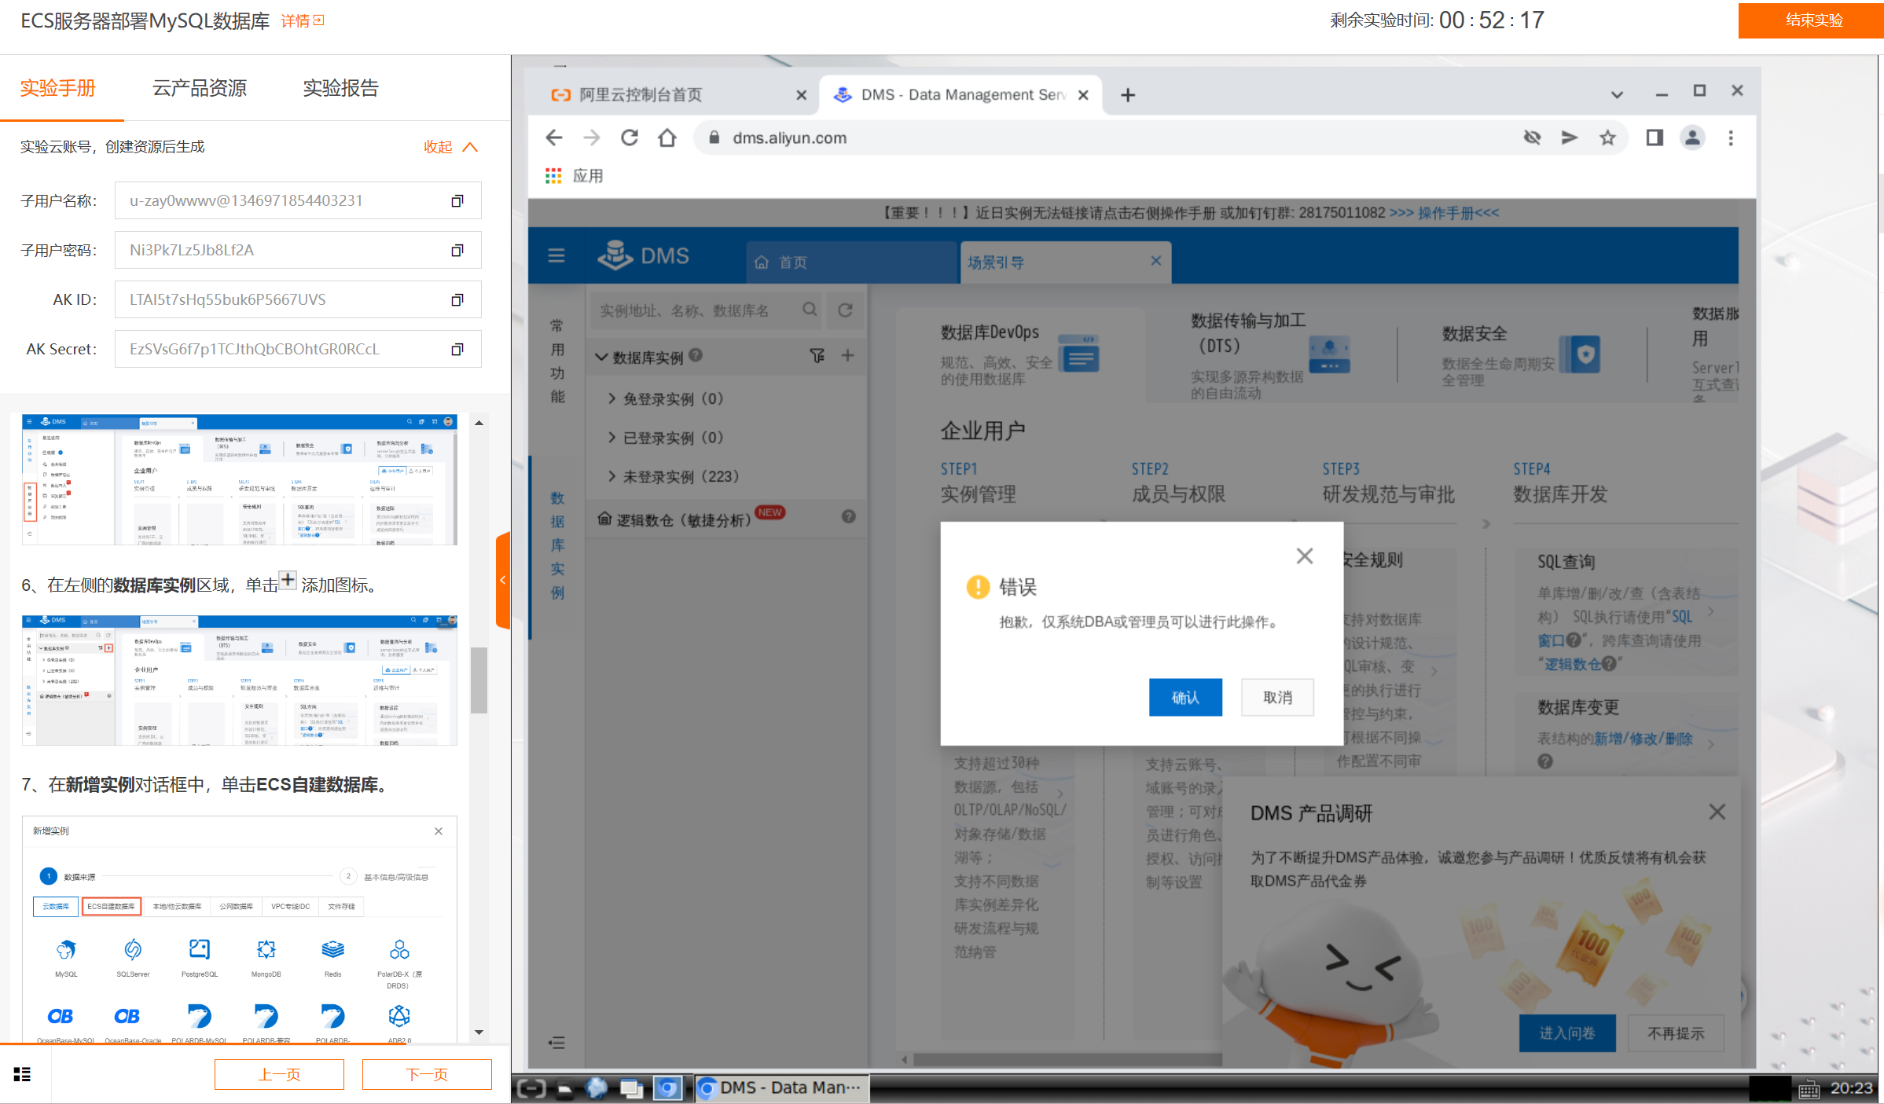Copy the sub-user password value

pos(457,251)
